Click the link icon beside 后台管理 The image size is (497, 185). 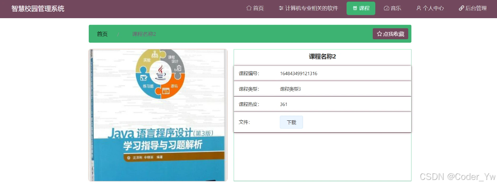click(461, 8)
